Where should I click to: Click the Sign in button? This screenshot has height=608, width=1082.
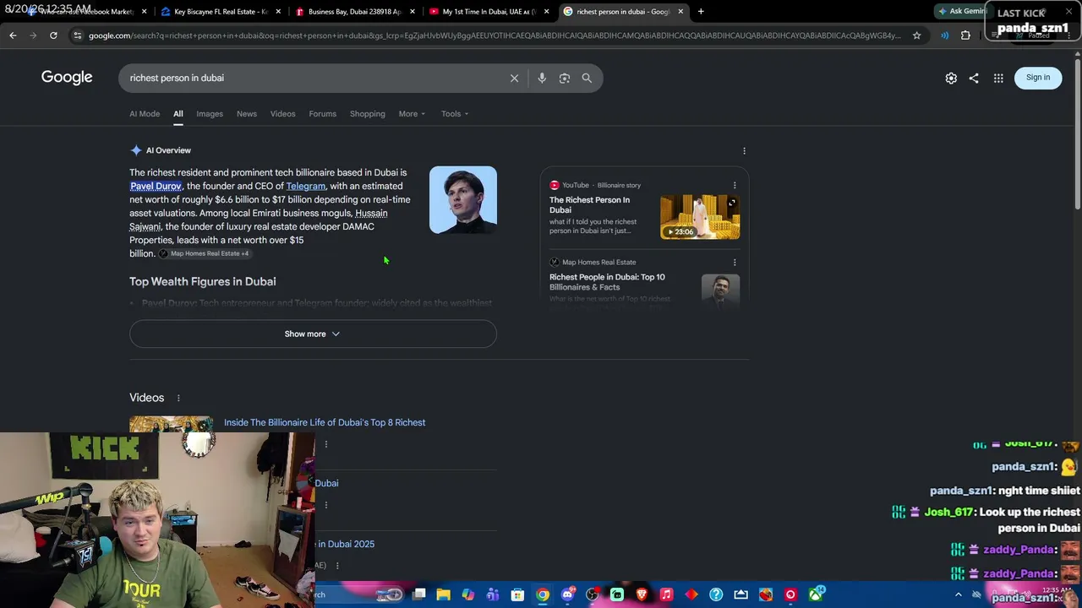click(1038, 78)
